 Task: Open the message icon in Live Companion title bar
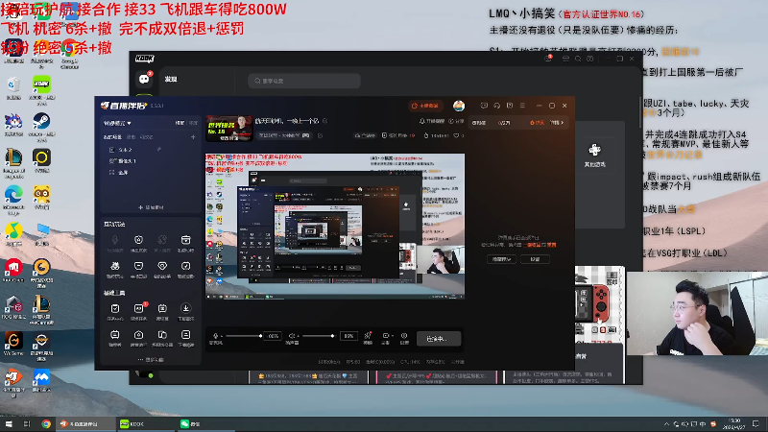coord(484,106)
